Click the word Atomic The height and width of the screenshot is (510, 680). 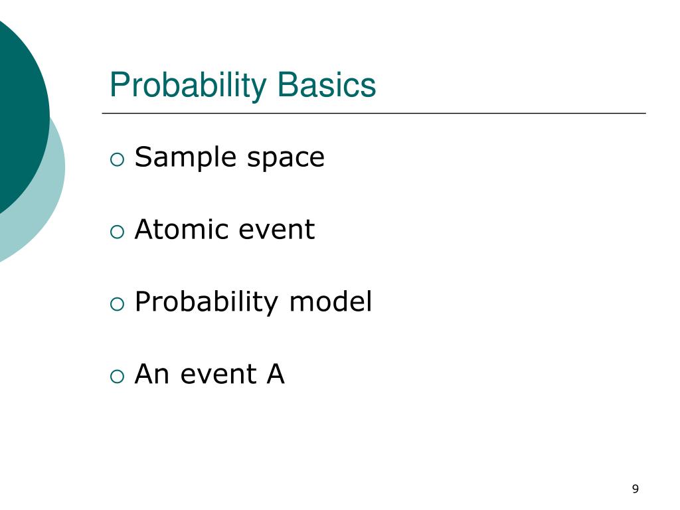click(182, 229)
